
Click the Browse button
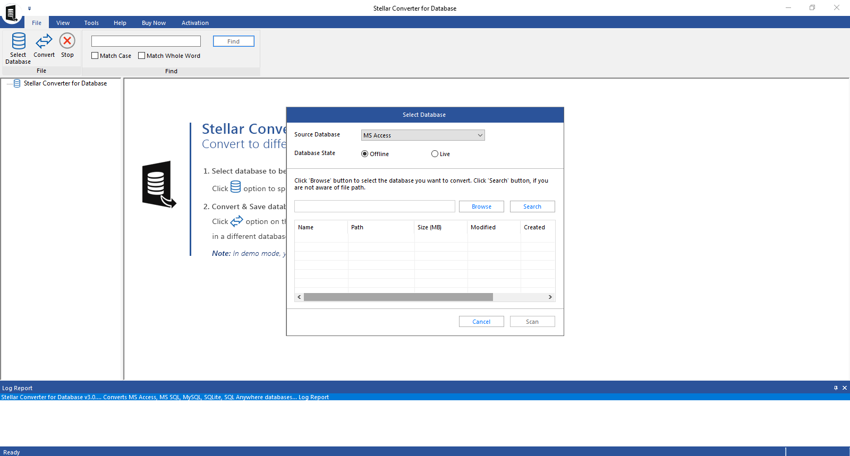point(481,207)
